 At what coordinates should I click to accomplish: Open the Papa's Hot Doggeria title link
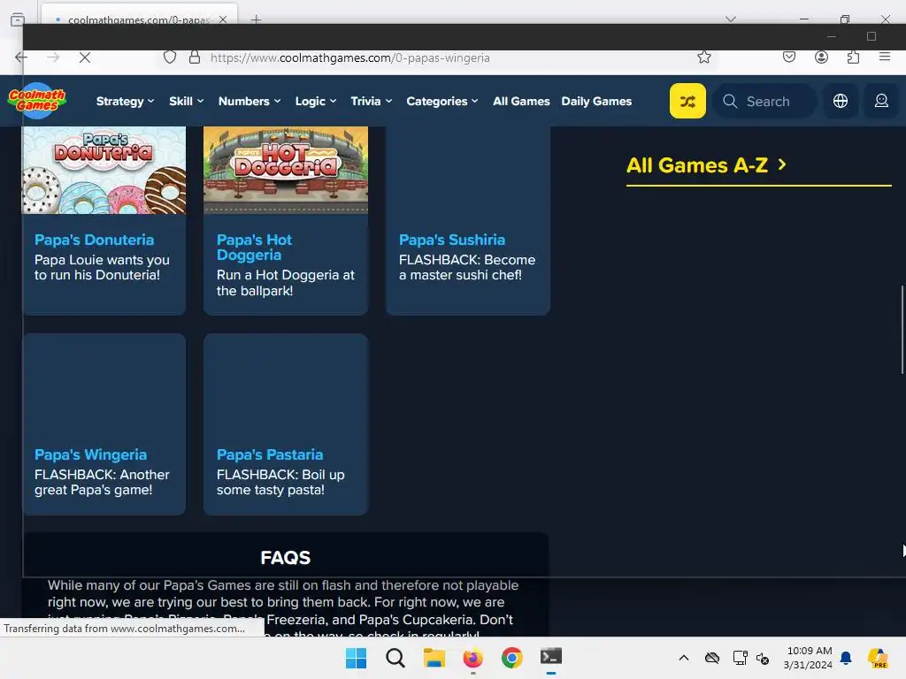tap(254, 248)
